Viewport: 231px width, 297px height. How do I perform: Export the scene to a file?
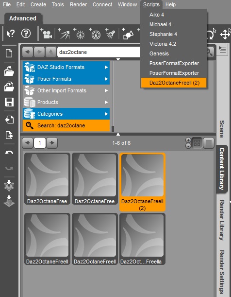(9, 135)
